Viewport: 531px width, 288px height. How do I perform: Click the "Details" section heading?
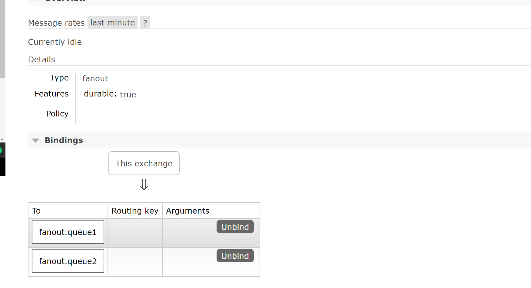41,60
